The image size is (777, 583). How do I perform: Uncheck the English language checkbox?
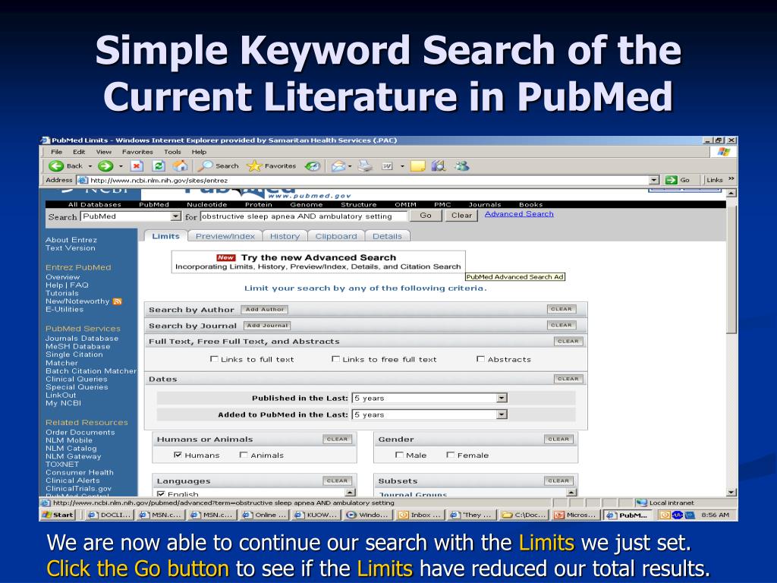[161, 494]
